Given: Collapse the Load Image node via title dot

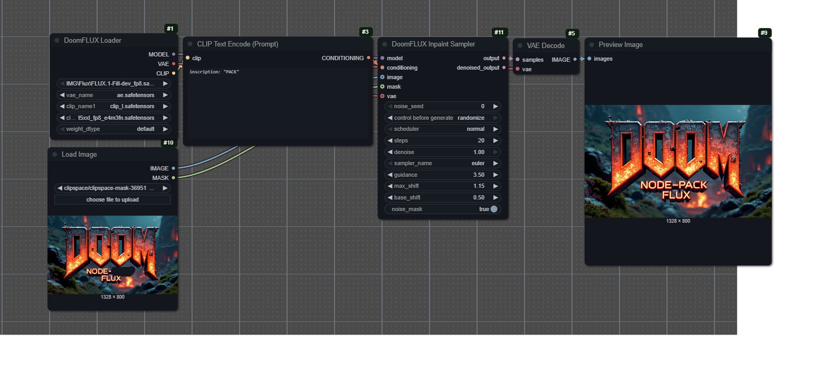Looking at the screenshot, I should click(x=55, y=155).
